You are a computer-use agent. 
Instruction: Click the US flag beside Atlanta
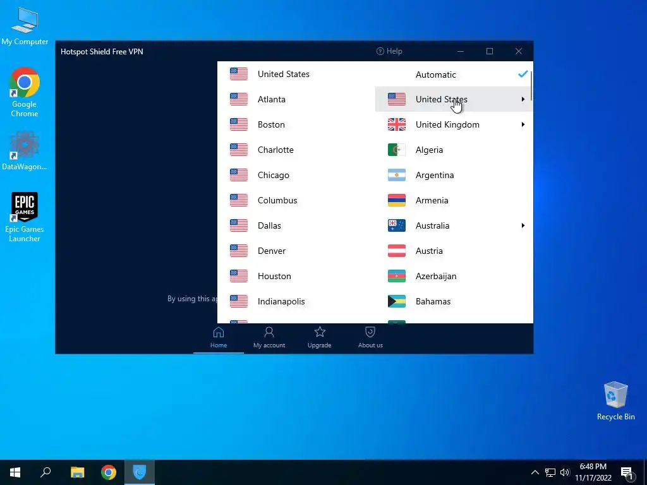click(239, 99)
